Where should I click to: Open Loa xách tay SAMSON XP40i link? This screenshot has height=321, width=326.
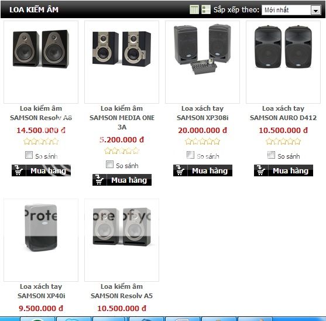coord(41,291)
